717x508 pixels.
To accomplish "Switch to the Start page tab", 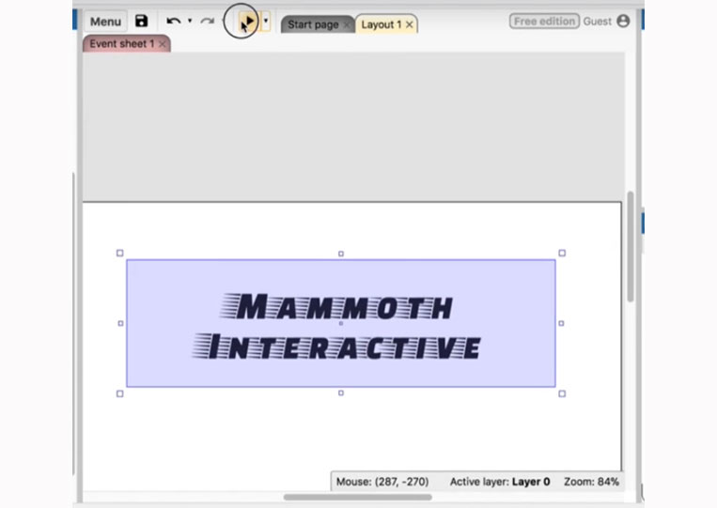I will coord(313,24).
